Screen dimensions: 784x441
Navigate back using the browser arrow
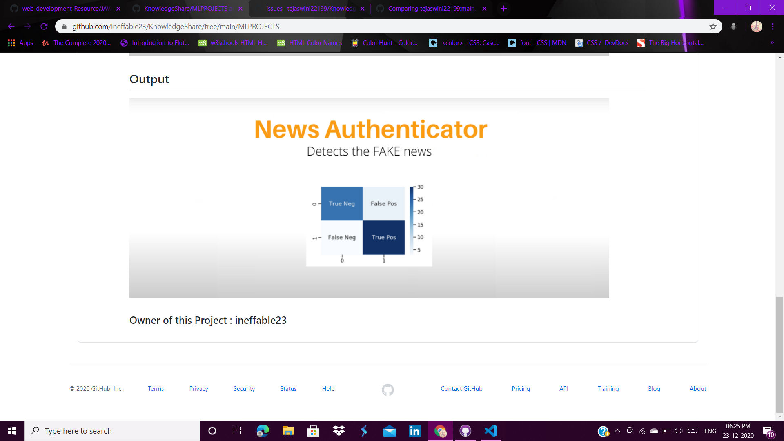[11, 26]
